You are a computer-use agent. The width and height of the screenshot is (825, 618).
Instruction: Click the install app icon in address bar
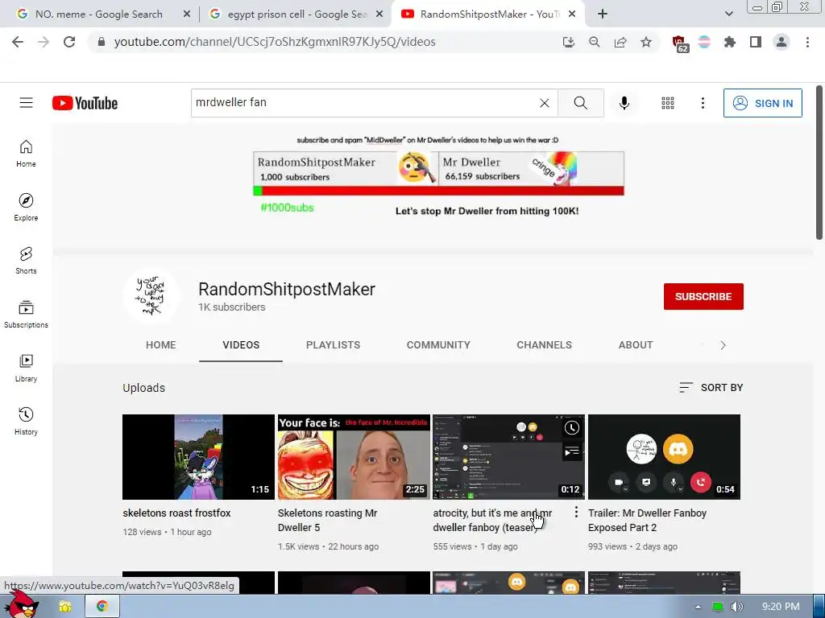coord(569,42)
